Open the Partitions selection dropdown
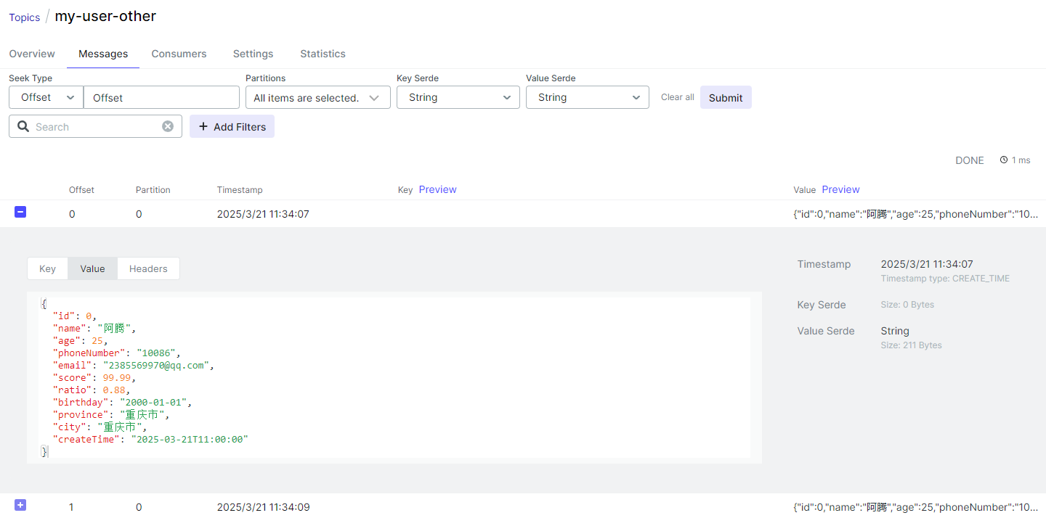The height and width of the screenshot is (518, 1046). 317,97
